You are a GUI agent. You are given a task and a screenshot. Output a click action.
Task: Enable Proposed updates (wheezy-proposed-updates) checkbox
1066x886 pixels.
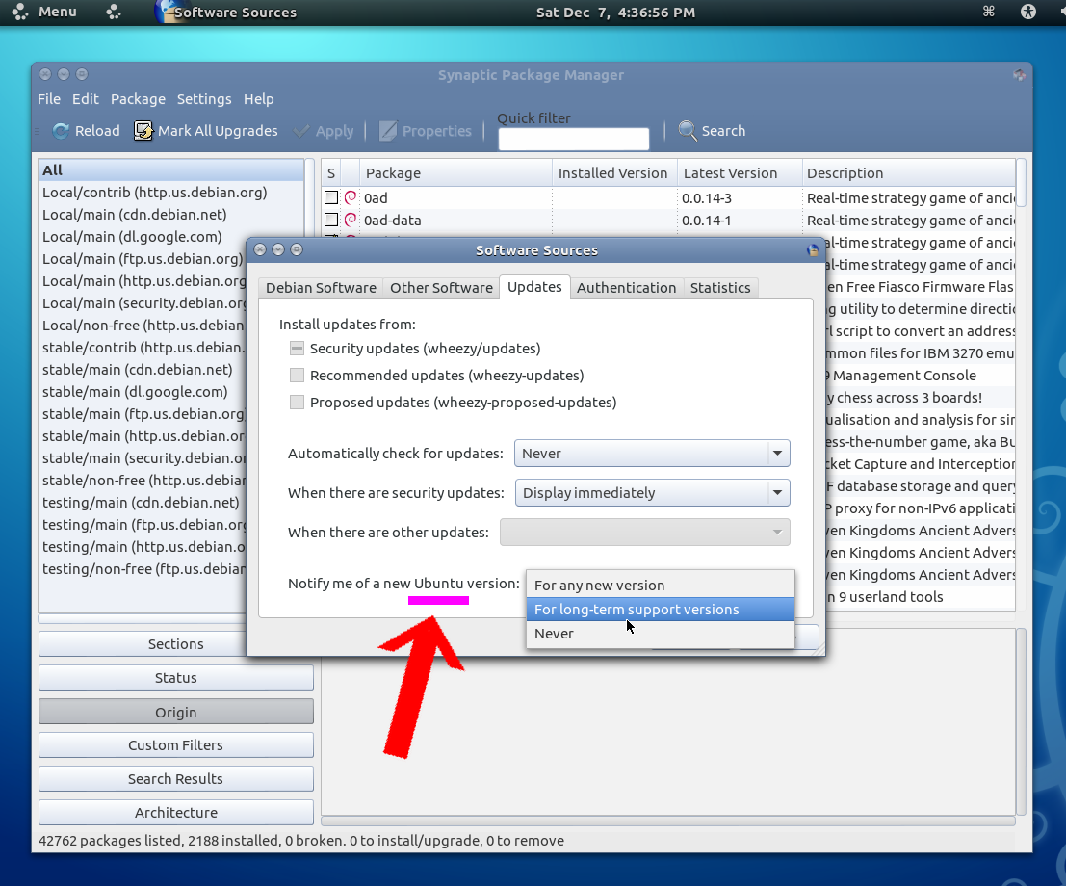298,403
